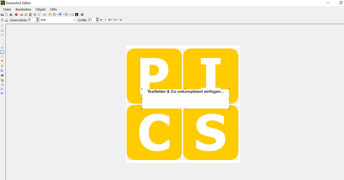The height and width of the screenshot is (180, 344).
Task: Open the Hilfe menu
Action: 54,10
